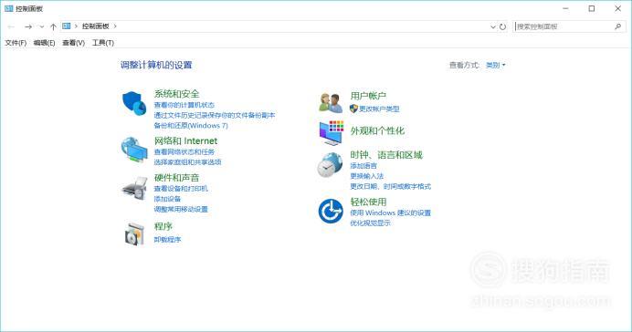Click the 更换输入法 link
This screenshot has height=332, width=632.
coord(367,176)
